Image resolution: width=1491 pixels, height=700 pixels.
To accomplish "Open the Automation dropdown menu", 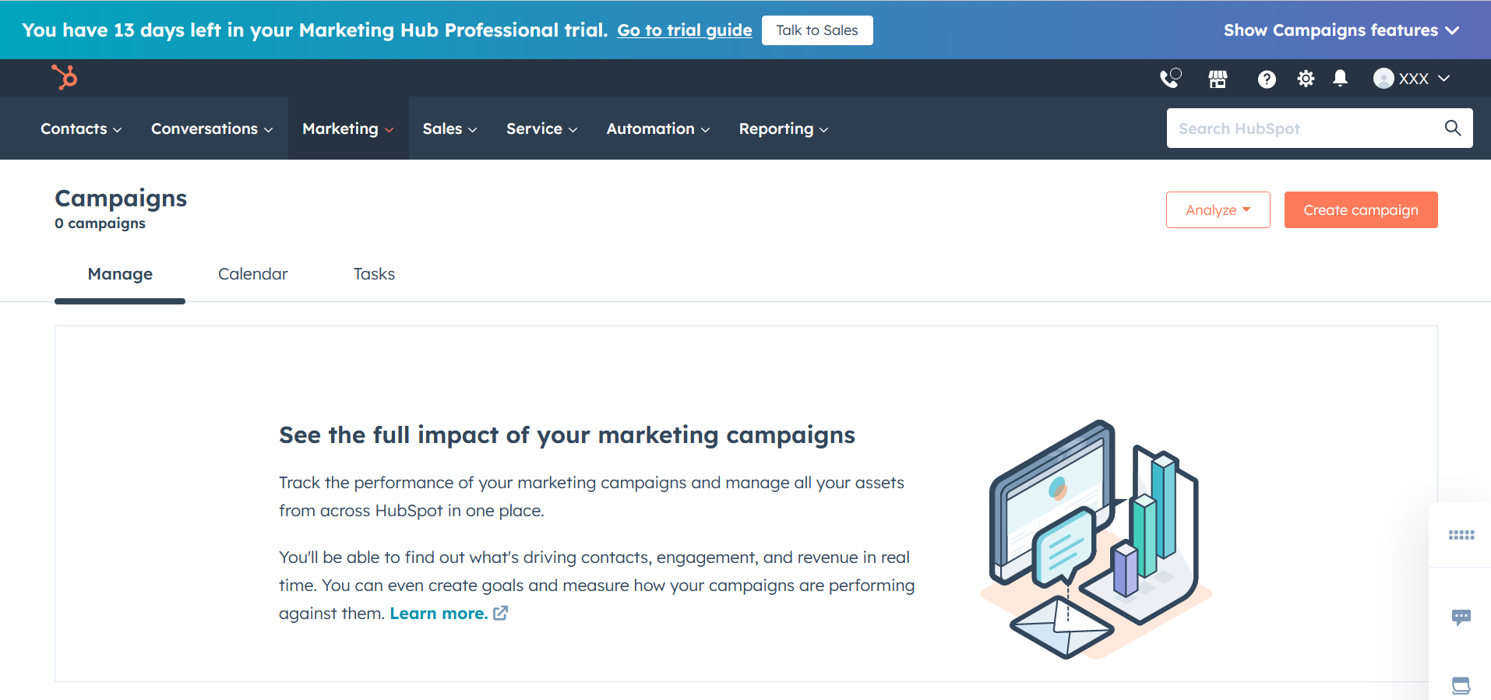I will pyautogui.click(x=658, y=128).
